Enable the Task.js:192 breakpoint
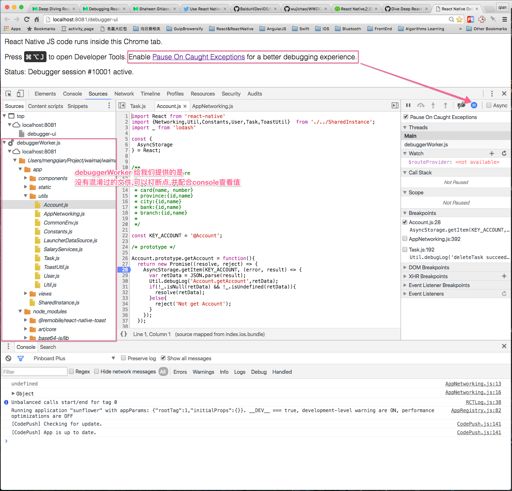This screenshot has width=512, height=491. point(405,249)
